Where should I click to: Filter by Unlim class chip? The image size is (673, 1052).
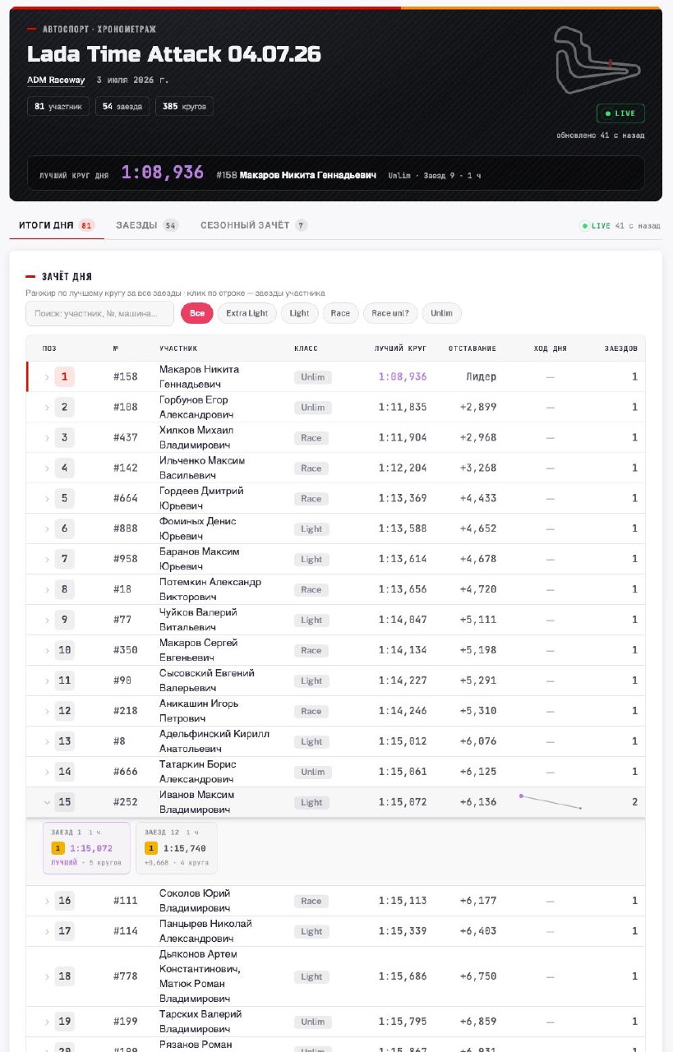[x=442, y=313]
